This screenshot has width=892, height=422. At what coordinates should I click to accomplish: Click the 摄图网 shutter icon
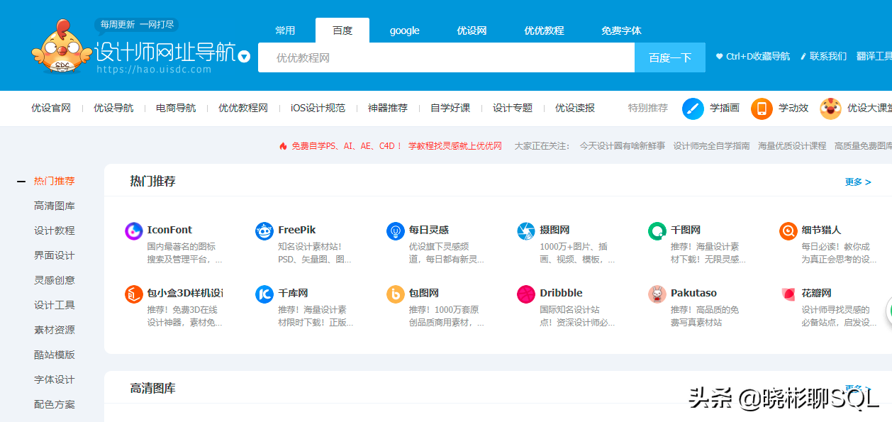click(526, 231)
